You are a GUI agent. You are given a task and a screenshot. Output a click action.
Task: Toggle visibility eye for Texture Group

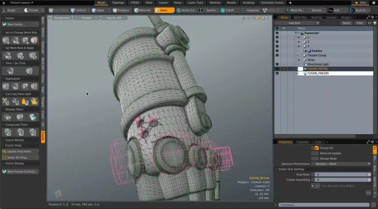(x=277, y=55)
